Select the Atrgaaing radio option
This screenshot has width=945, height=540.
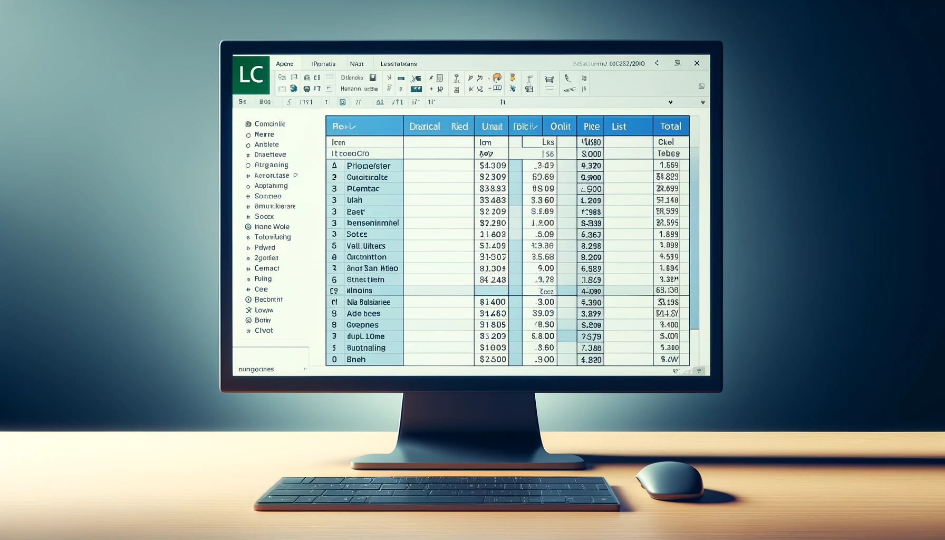pos(248,166)
